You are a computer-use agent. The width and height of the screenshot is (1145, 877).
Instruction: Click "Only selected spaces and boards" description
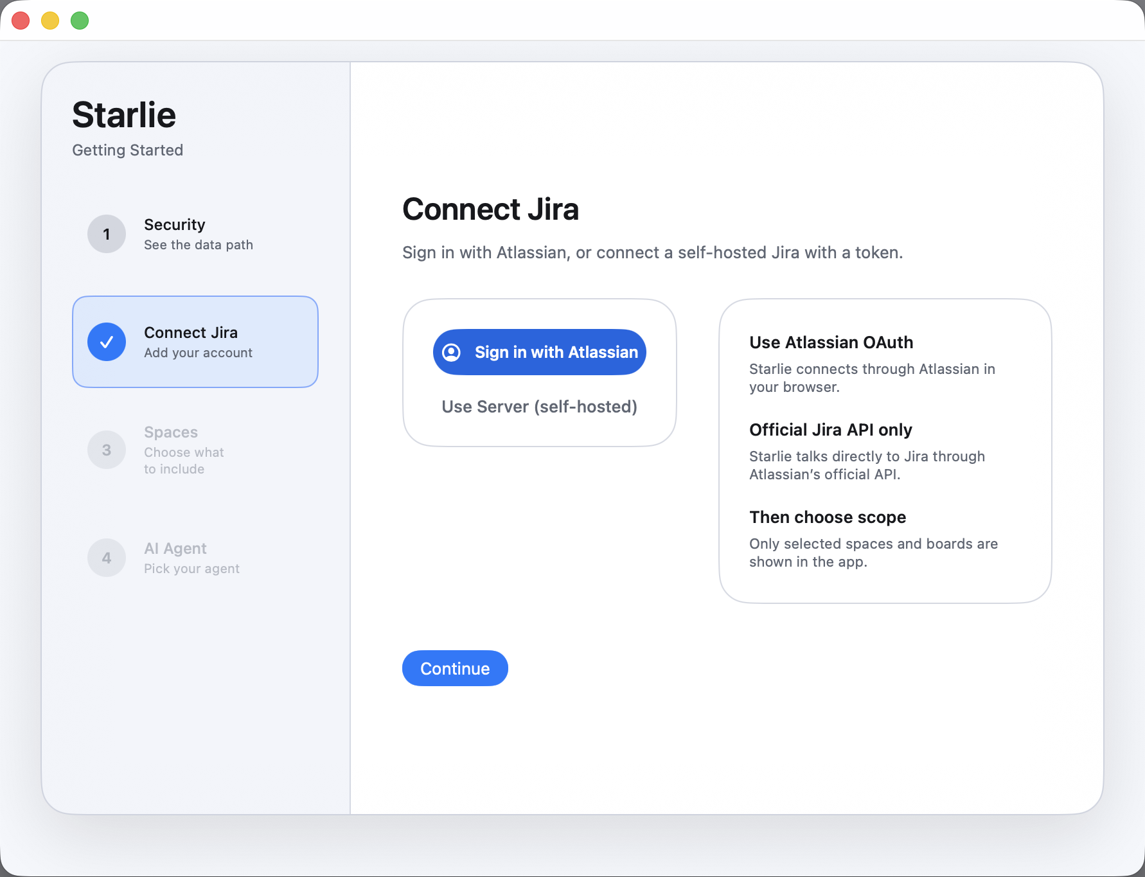(873, 553)
